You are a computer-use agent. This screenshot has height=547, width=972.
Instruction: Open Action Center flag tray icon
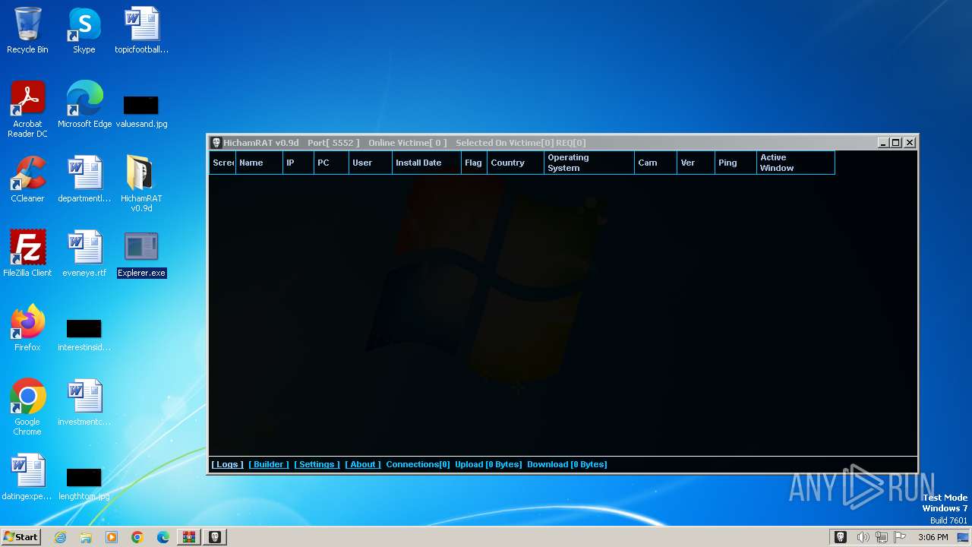point(900,537)
